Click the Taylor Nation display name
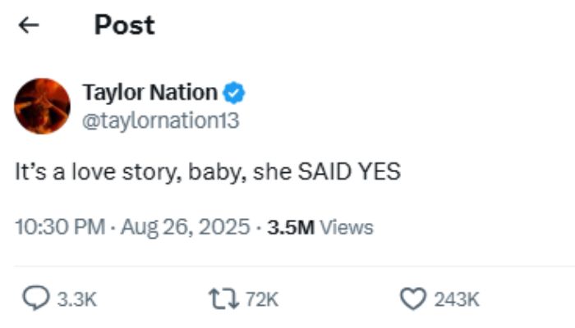The image size is (575, 328). point(149,93)
